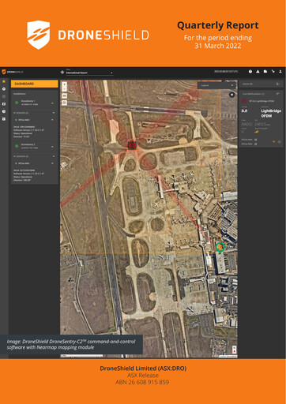Image resolution: width=286 pixels, height=404 pixels.
Task: Click the Quarterly Report title
Action: (x=218, y=25)
